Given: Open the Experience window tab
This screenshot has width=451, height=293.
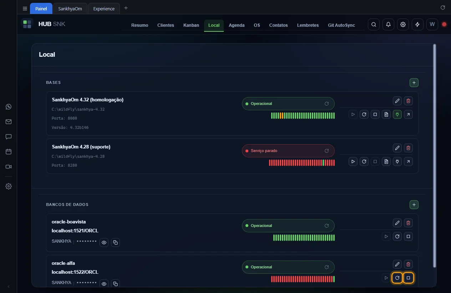Looking at the screenshot, I should point(104,9).
